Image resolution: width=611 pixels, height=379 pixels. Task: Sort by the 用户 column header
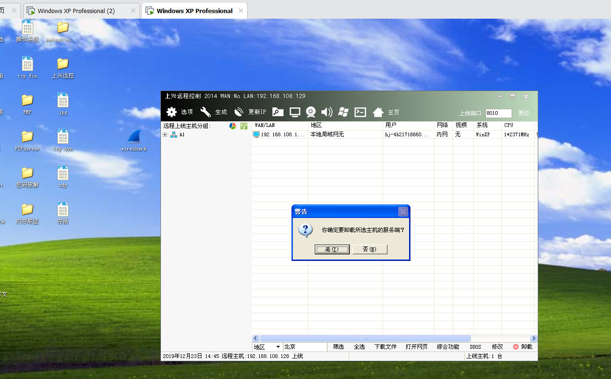point(408,126)
